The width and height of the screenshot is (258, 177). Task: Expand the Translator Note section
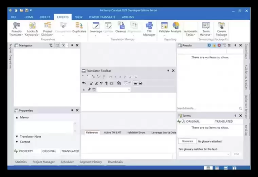17,137
